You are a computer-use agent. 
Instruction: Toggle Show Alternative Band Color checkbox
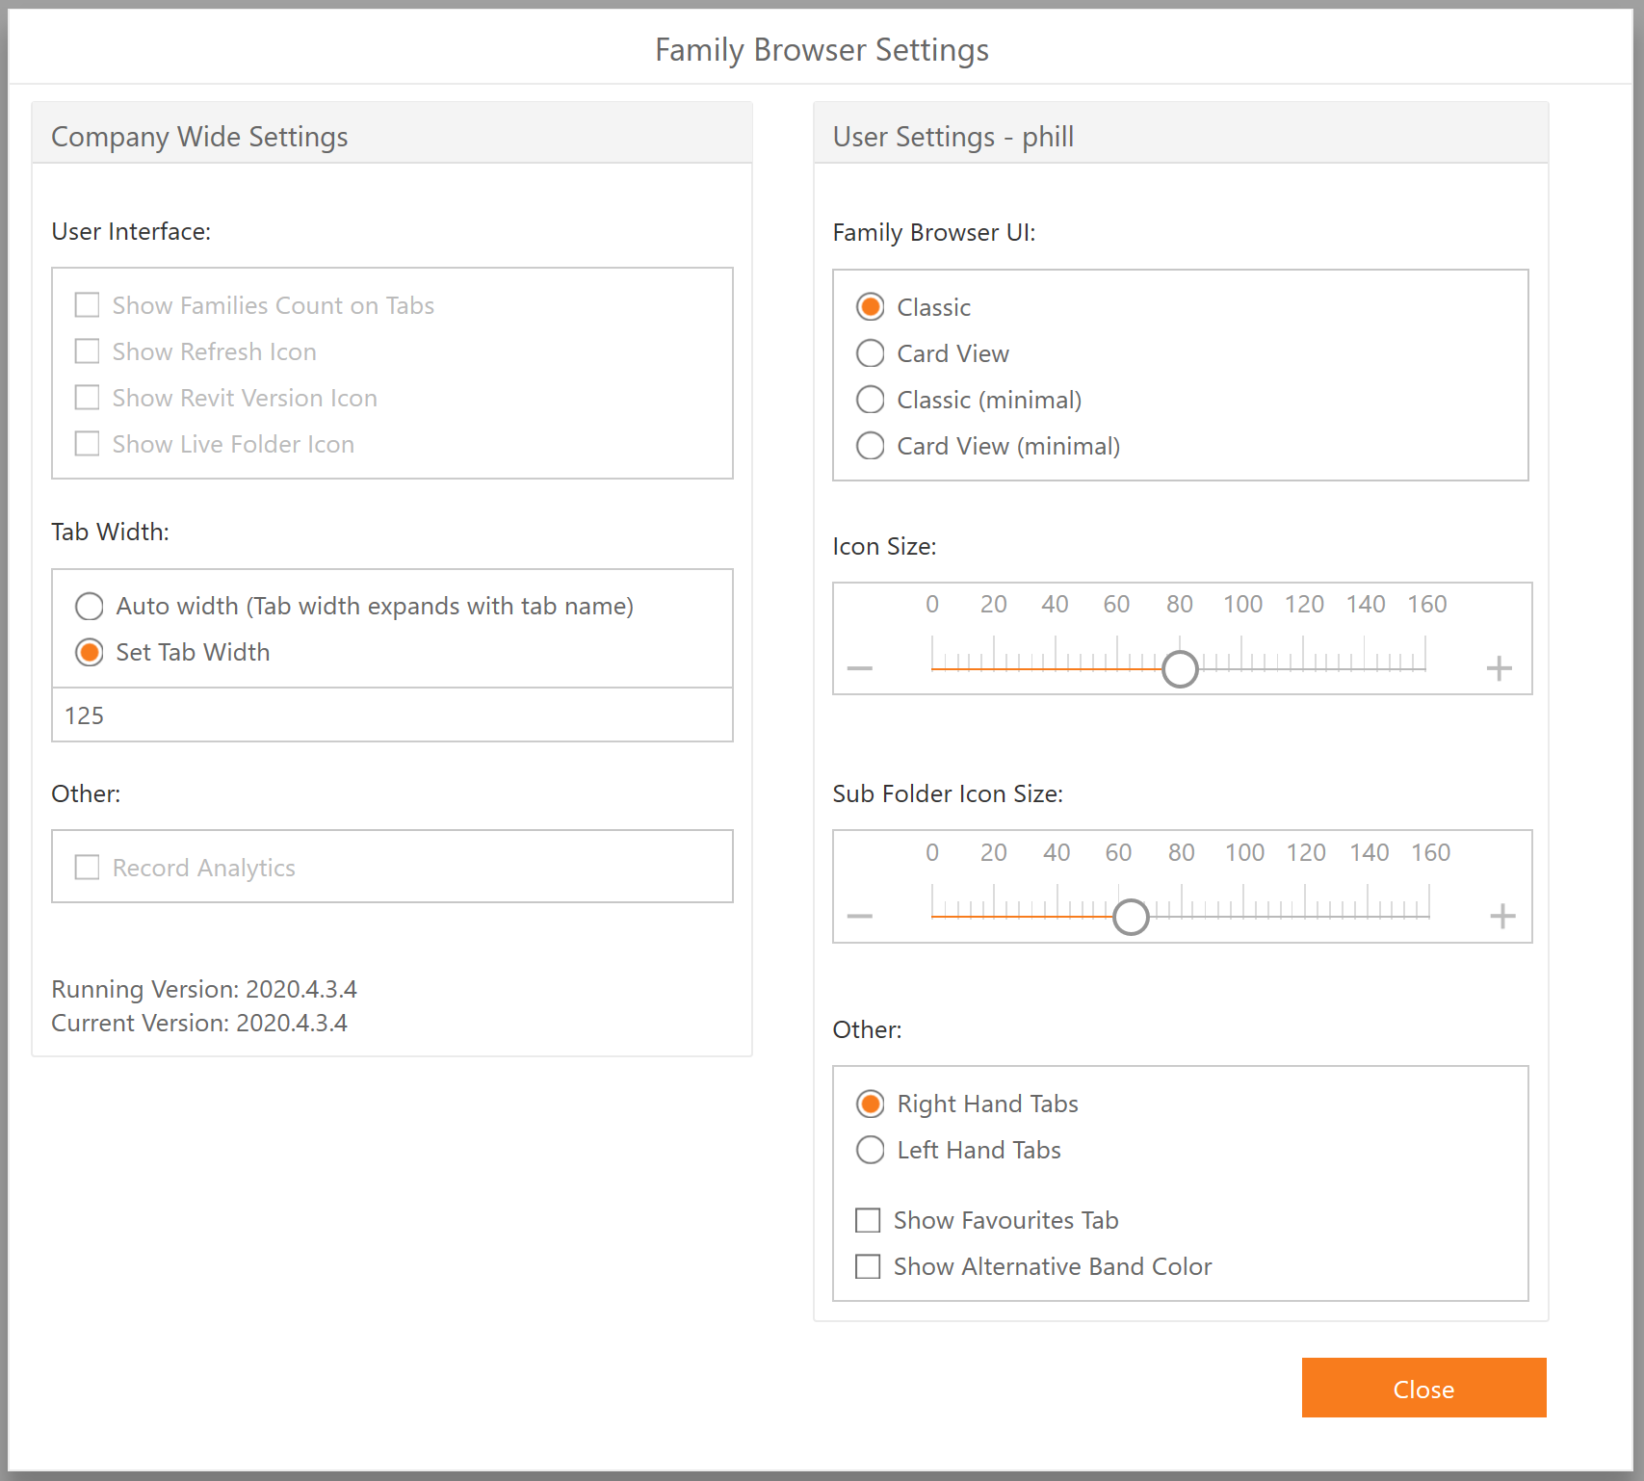868,1267
